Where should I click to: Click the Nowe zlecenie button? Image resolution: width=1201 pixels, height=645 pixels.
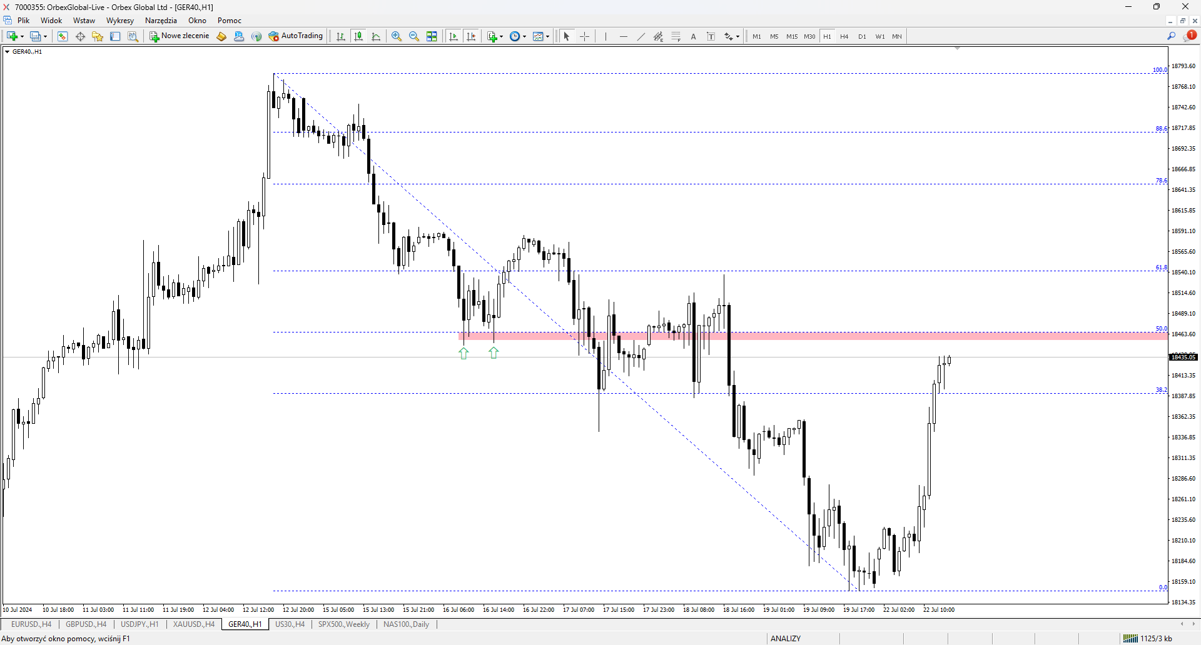coord(180,36)
